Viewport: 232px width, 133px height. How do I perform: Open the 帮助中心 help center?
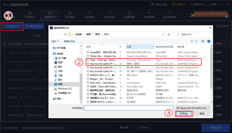[197, 5]
